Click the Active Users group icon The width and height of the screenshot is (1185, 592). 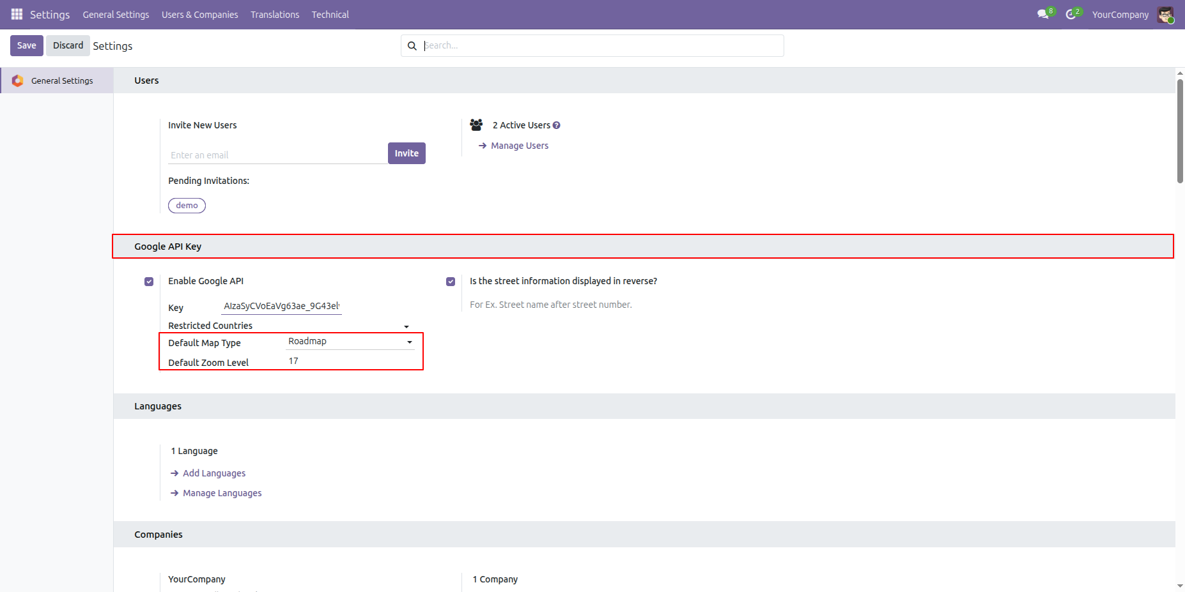(x=476, y=125)
